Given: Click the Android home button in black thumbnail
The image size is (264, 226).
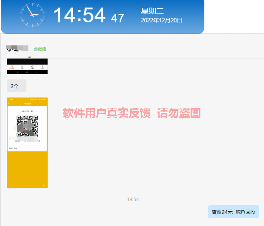Looking at the screenshot, I should (27, 72).
